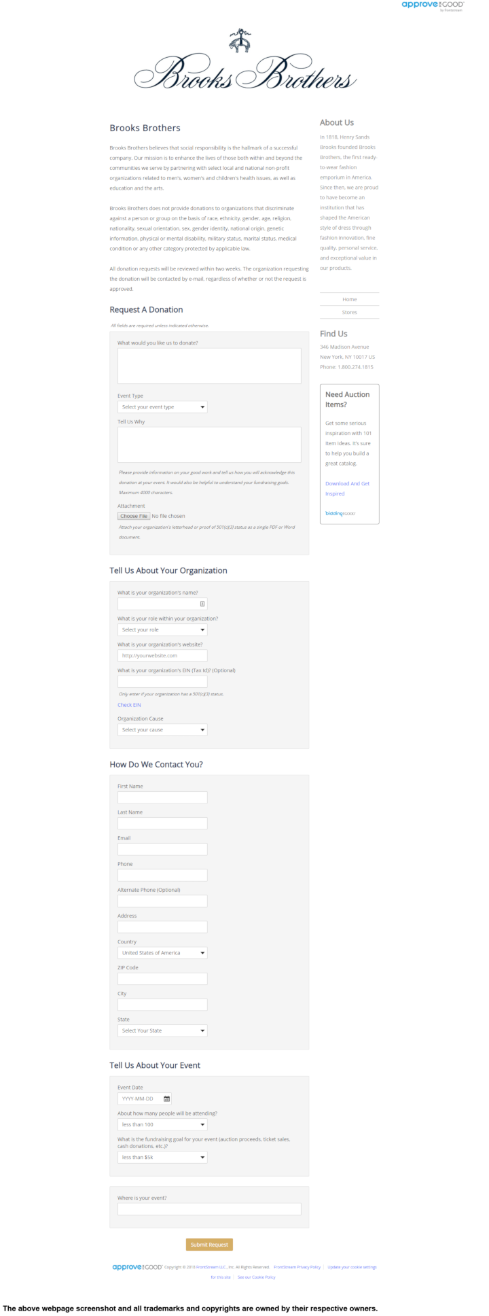Go to Home in sidebar menu
Image resolution: width=489 pixels, height=1316 pixels.
349,299
